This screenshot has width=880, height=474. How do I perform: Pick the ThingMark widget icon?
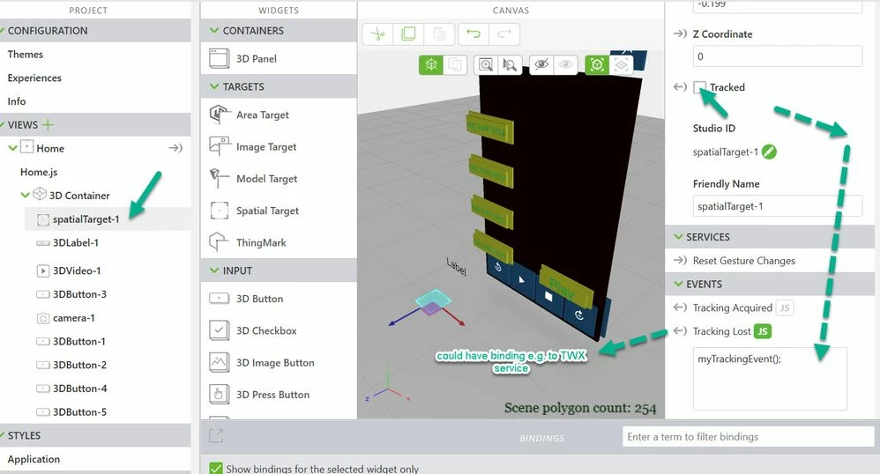[219, 242]
